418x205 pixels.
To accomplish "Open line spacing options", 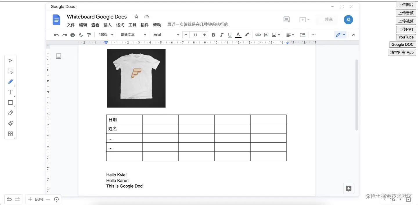I will point(302,35).
